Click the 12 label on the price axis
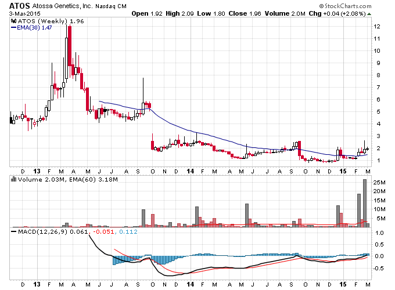 click(377, 27)
